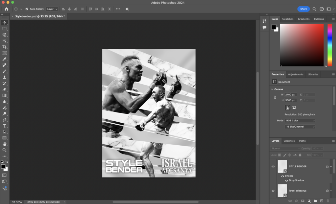Switch to the Channels tab
Screen dimensions: 336x204
[289, 141]
